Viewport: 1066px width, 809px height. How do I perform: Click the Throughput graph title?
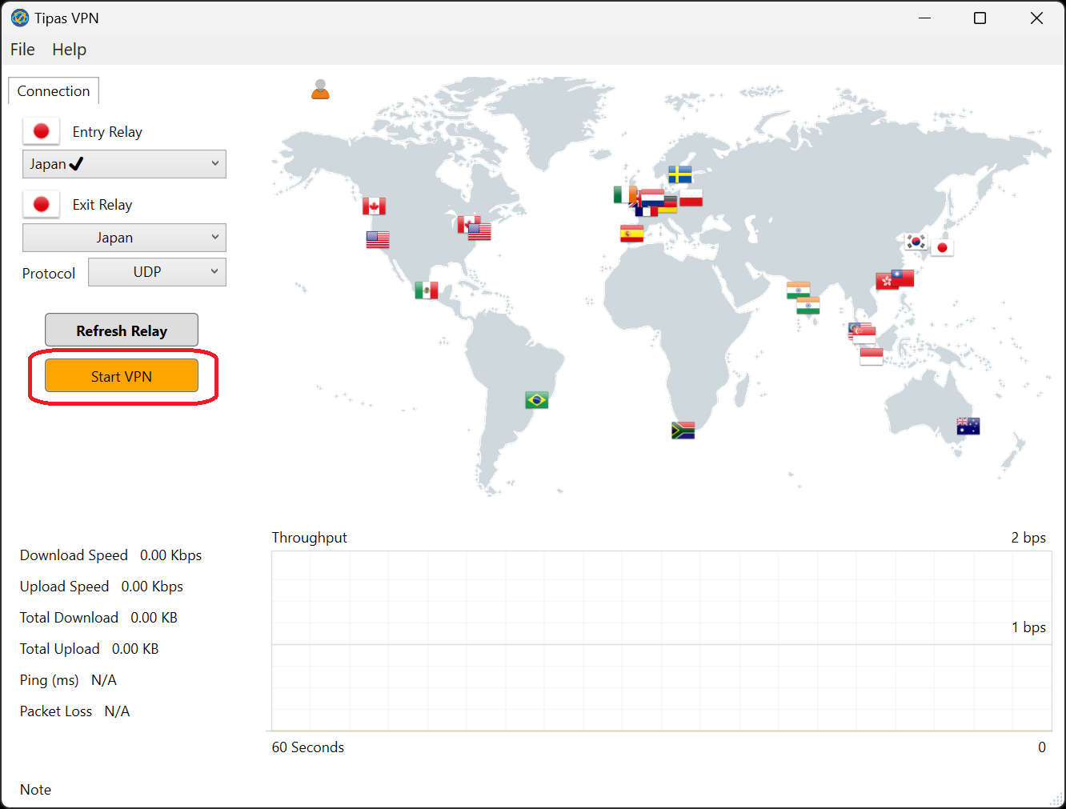(310, 538)
